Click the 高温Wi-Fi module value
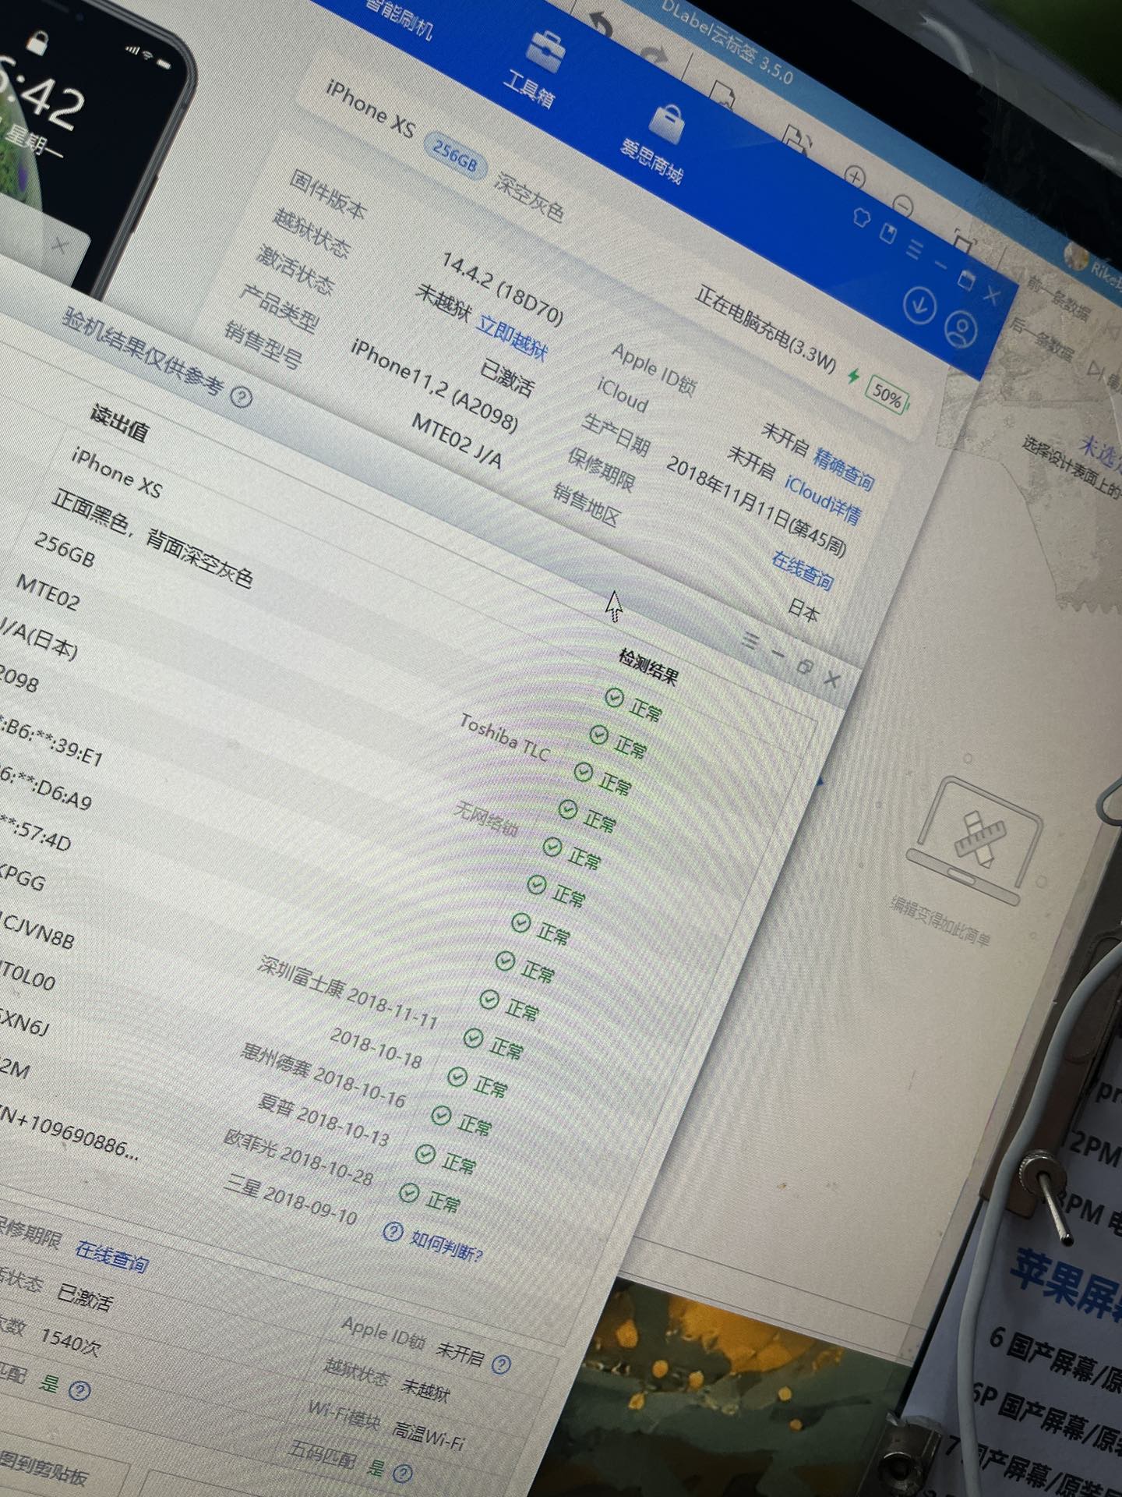Image resolution: width=1122 pixels, height=1497 pixels. [428, 1435]
